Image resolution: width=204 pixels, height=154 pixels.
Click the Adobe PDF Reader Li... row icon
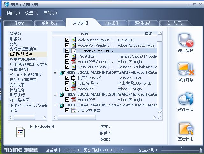74,45
